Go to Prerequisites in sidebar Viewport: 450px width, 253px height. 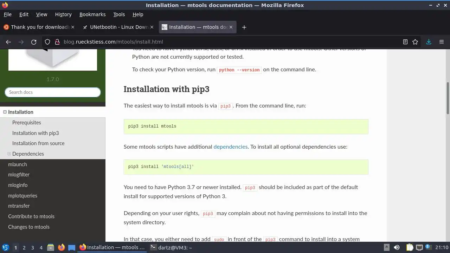click(x=27, y=123)
